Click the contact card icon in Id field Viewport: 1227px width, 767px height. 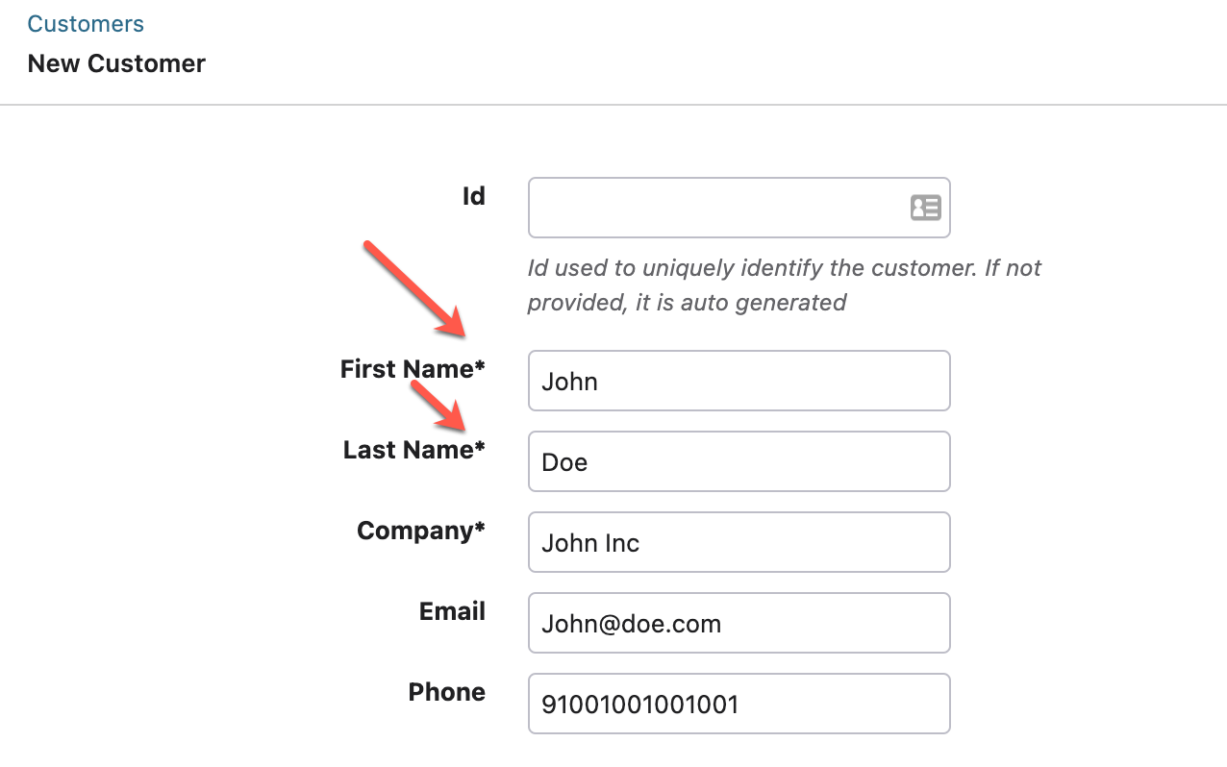[925, 208]
